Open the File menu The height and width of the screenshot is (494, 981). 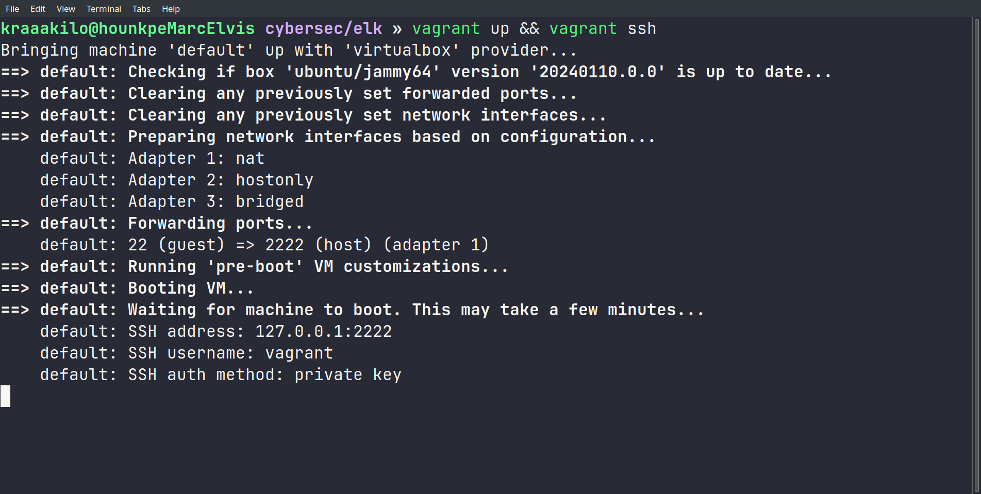(12, 9)
